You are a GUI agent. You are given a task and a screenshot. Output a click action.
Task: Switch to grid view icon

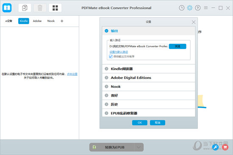tap(55, 8)
